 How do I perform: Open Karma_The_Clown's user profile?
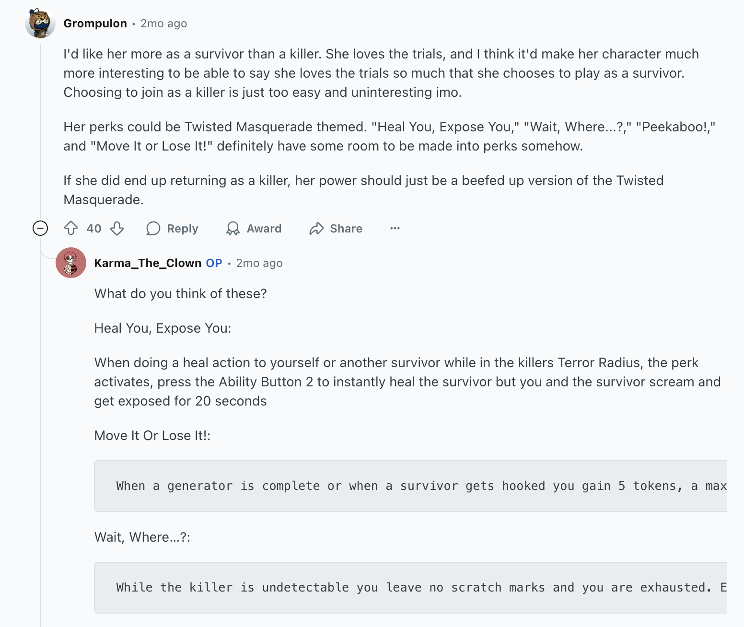click(148, 263)
